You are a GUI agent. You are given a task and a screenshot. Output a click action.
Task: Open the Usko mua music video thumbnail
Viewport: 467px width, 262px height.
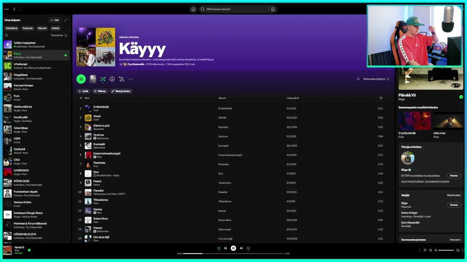coord(448,121)
